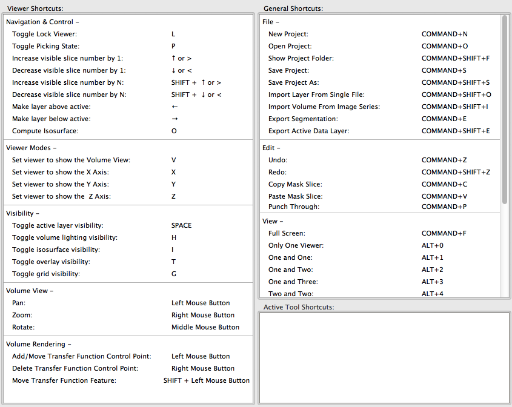The width and height of the screenshot is (512, 407).
Task: Click Set viewer to show the X Axis
Action: pyautogui.click(x=61, y=172)
